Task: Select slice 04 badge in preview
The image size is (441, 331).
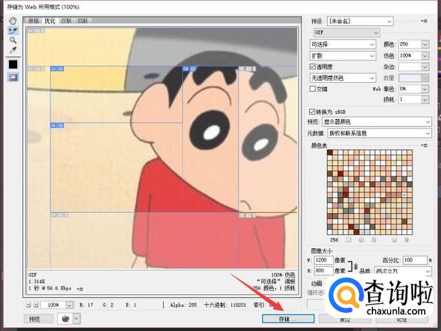Action: [189, 69]
